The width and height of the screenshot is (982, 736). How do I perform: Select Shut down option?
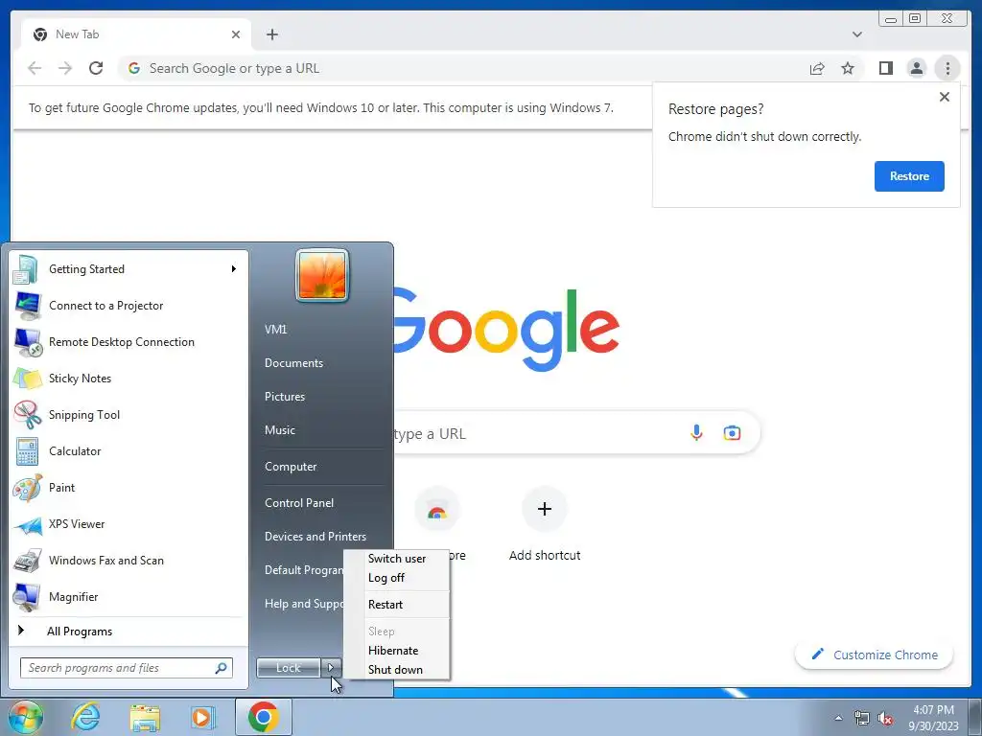[397, 670]
